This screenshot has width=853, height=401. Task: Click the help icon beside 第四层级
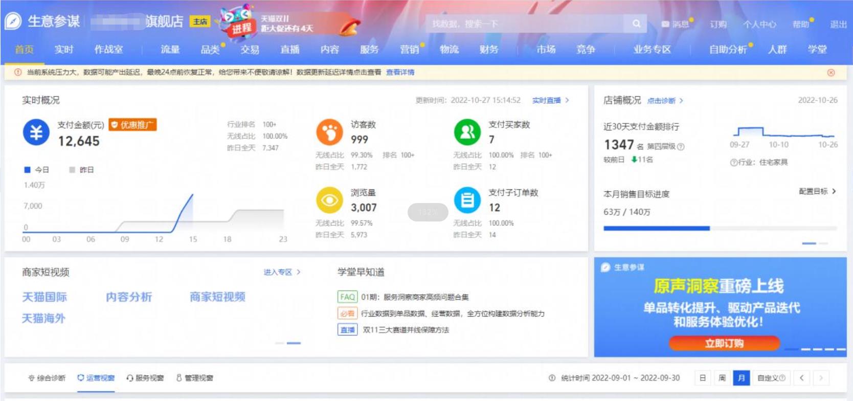(681, 147)
